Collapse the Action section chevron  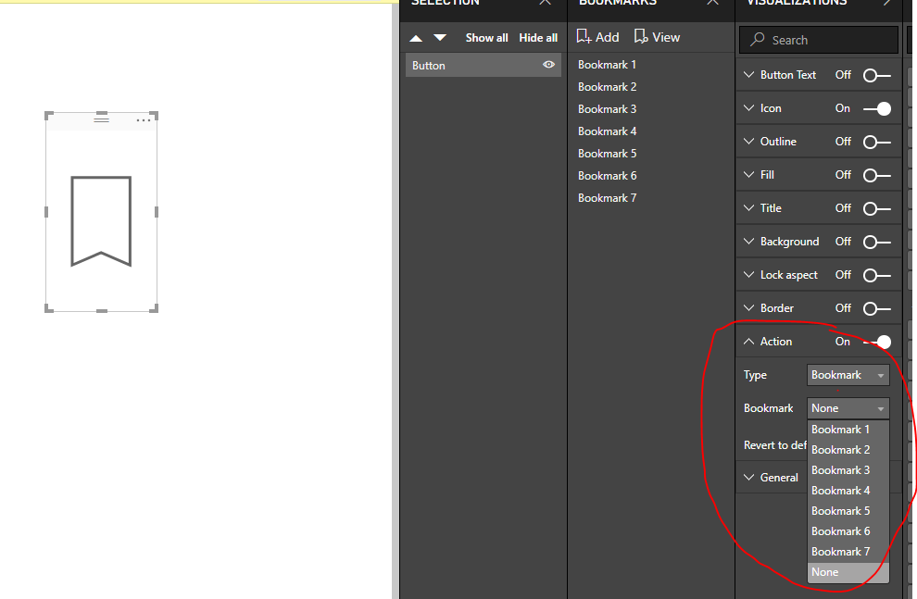coord(748,342)
